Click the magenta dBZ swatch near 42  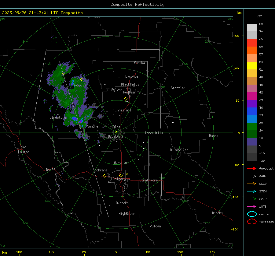(252, 96)
